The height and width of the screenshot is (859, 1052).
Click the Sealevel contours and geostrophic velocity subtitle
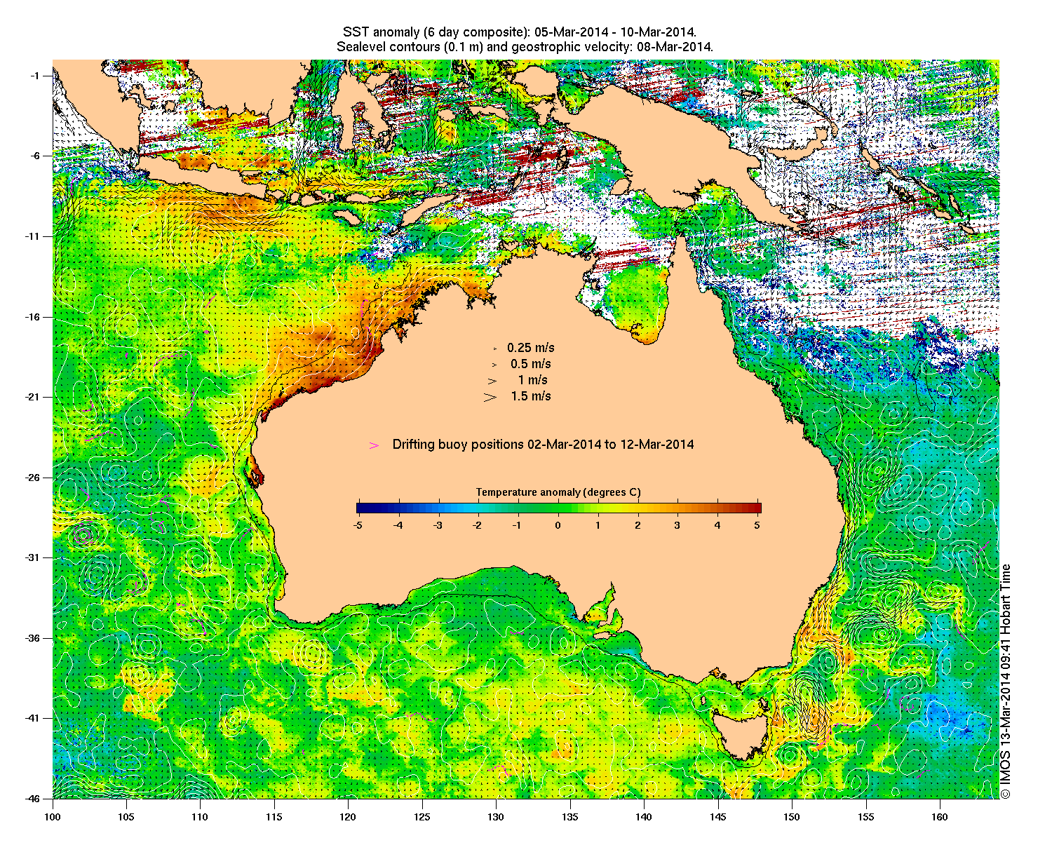pyautogui.click(x=525, y=47)
